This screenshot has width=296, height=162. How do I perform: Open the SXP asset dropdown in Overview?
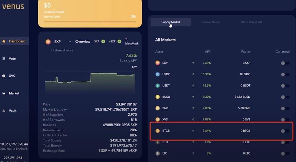tap(58, 42)
